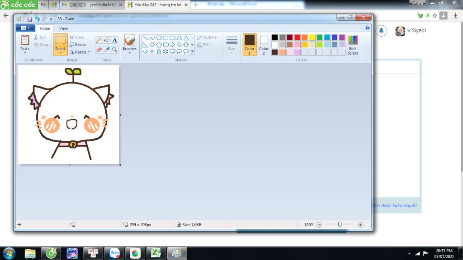Expand the Shapes gallery more arrow
This screenshot has width=463, height=260.
click(x=192, y=51)
